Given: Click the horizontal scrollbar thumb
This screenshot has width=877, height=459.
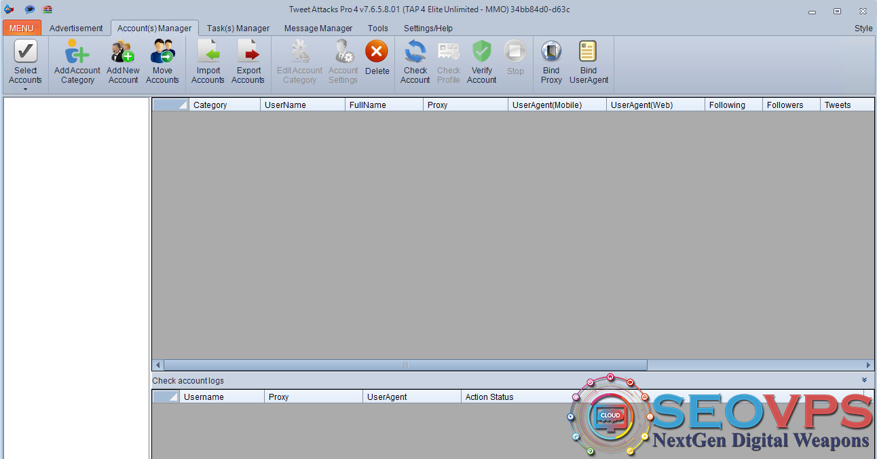Looking at the screenshot, I should (x=405, y=365).
